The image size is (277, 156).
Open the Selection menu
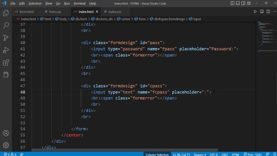pyautogui.click(x=35, y=3)
